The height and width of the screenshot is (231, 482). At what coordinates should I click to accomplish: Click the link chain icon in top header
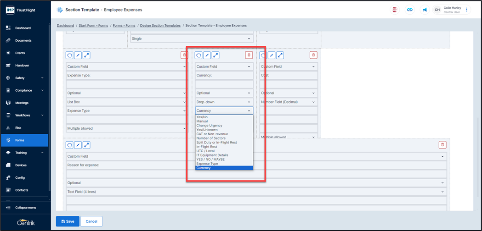[x=409, y=10]
